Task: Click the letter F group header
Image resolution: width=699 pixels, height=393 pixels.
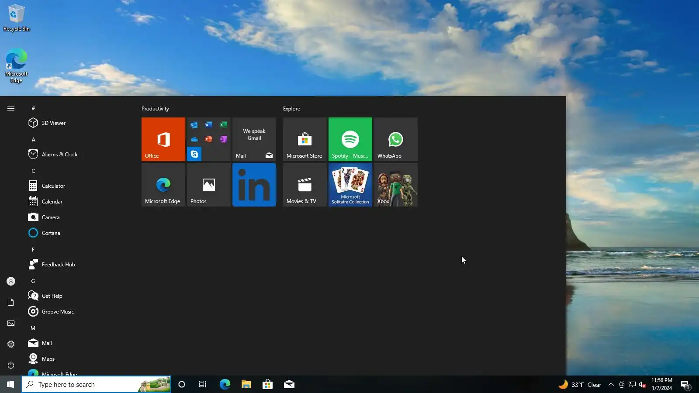Action: coord(33,249)
